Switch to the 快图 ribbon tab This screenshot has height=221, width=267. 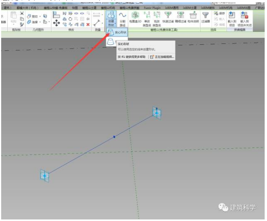click(x=75, y=8)
